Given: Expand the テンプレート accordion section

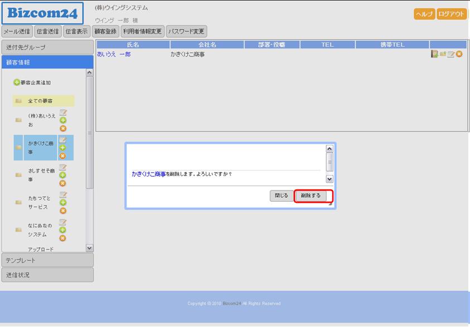Looking at the screenshot, I should click(47, 260).
